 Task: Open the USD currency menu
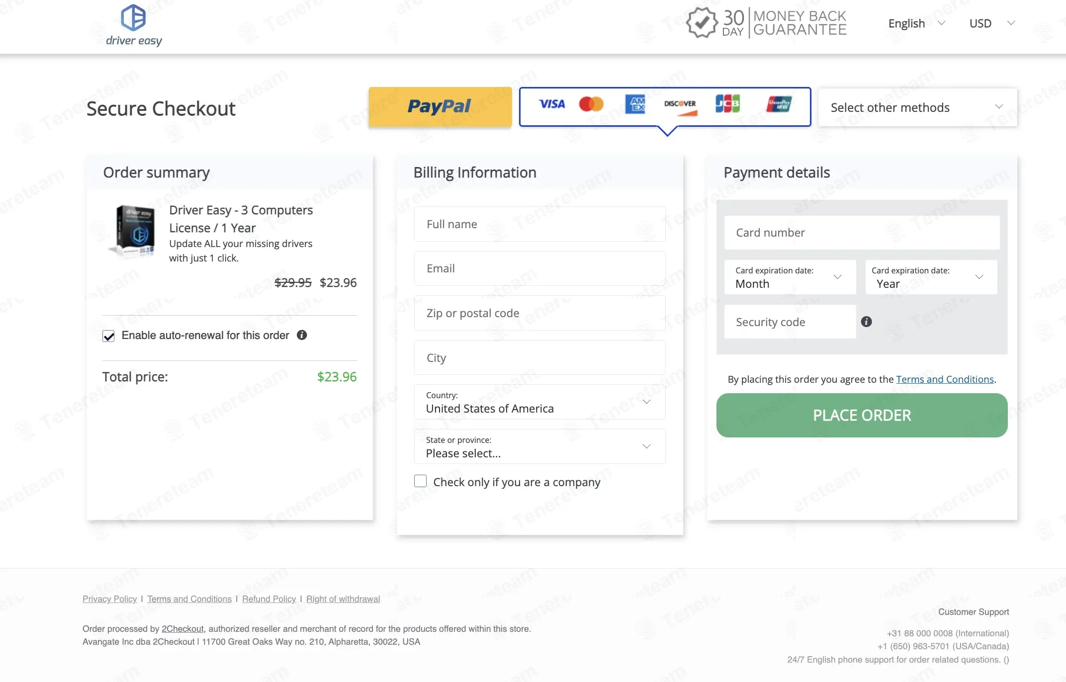(991, 23)
